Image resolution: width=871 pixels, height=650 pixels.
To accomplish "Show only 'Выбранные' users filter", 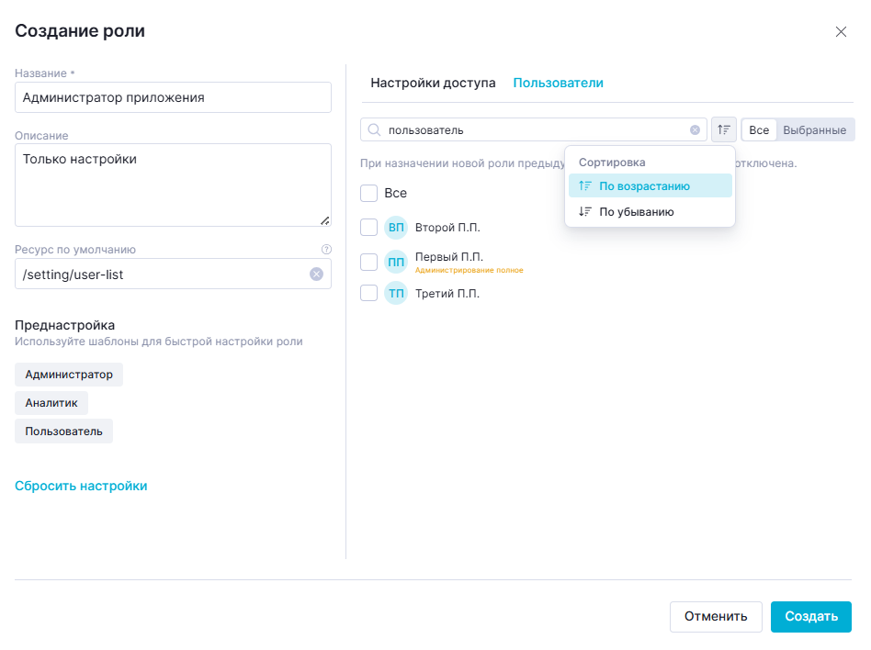I will pyautogui.click(x=814, y=130).
